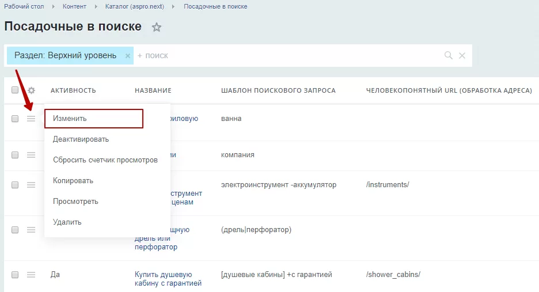Image resolution: width=539 pixels, height=292 pixels.
Task: Expand breadcrumb arrow after 'Контент'
Action: pyautogui.click(x=96, y=6)
